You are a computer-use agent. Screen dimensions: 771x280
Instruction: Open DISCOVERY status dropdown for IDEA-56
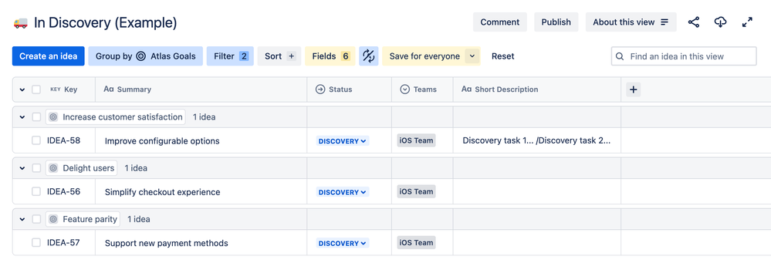[x=342, y=192]
